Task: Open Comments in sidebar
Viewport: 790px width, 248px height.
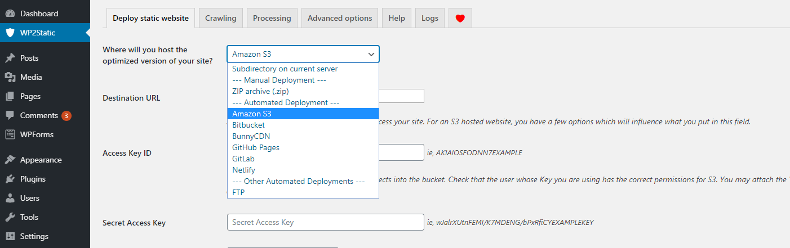Action: 45,115
